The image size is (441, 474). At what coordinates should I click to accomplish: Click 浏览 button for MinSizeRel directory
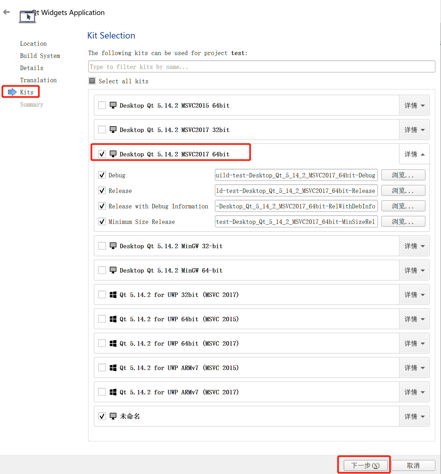click(403, 221)
